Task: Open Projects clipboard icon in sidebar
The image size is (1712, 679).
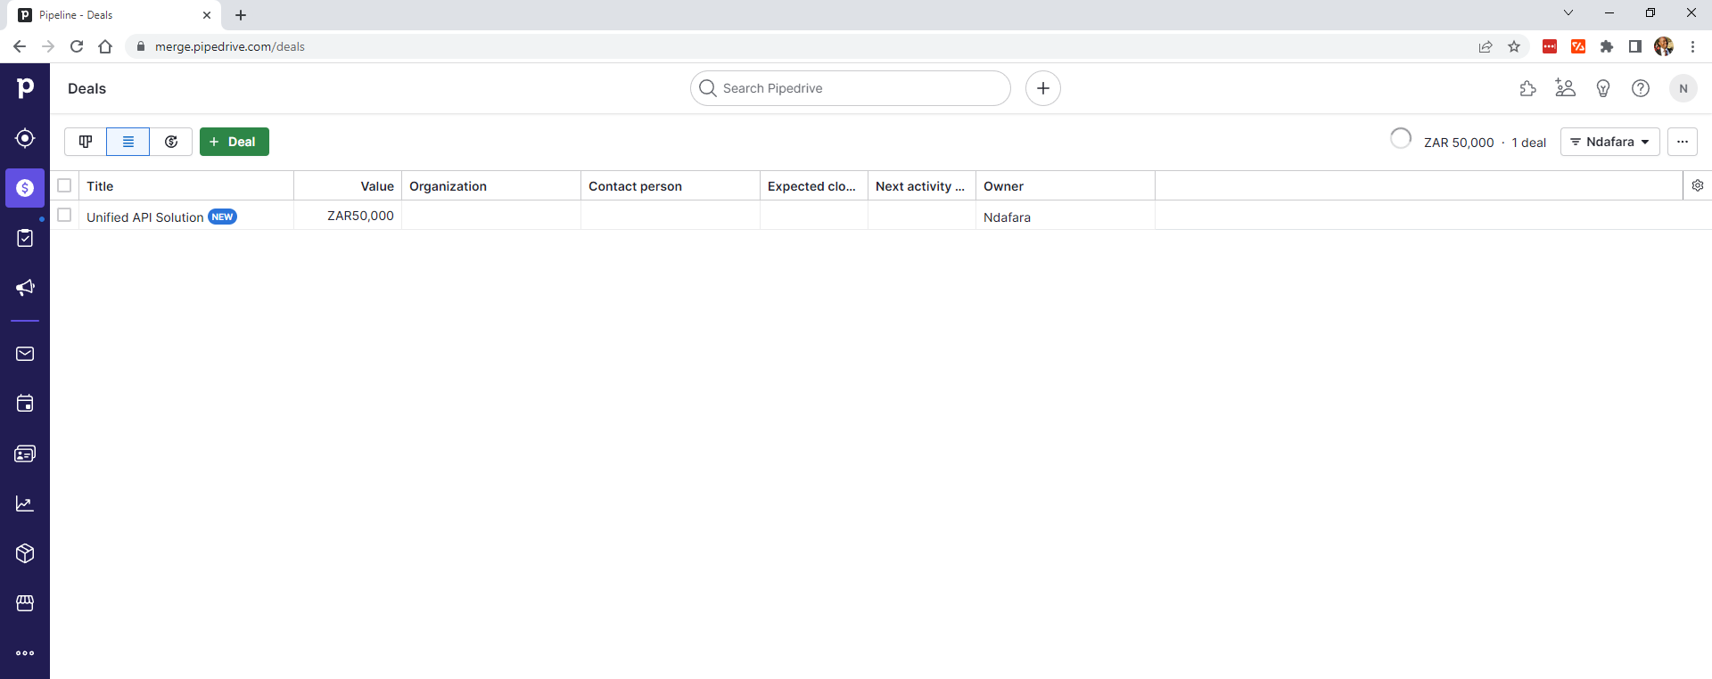Action: (x=25, y=238)
